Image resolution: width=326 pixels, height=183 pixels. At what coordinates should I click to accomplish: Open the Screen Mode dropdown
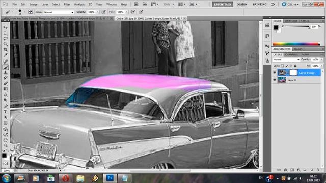193,4
